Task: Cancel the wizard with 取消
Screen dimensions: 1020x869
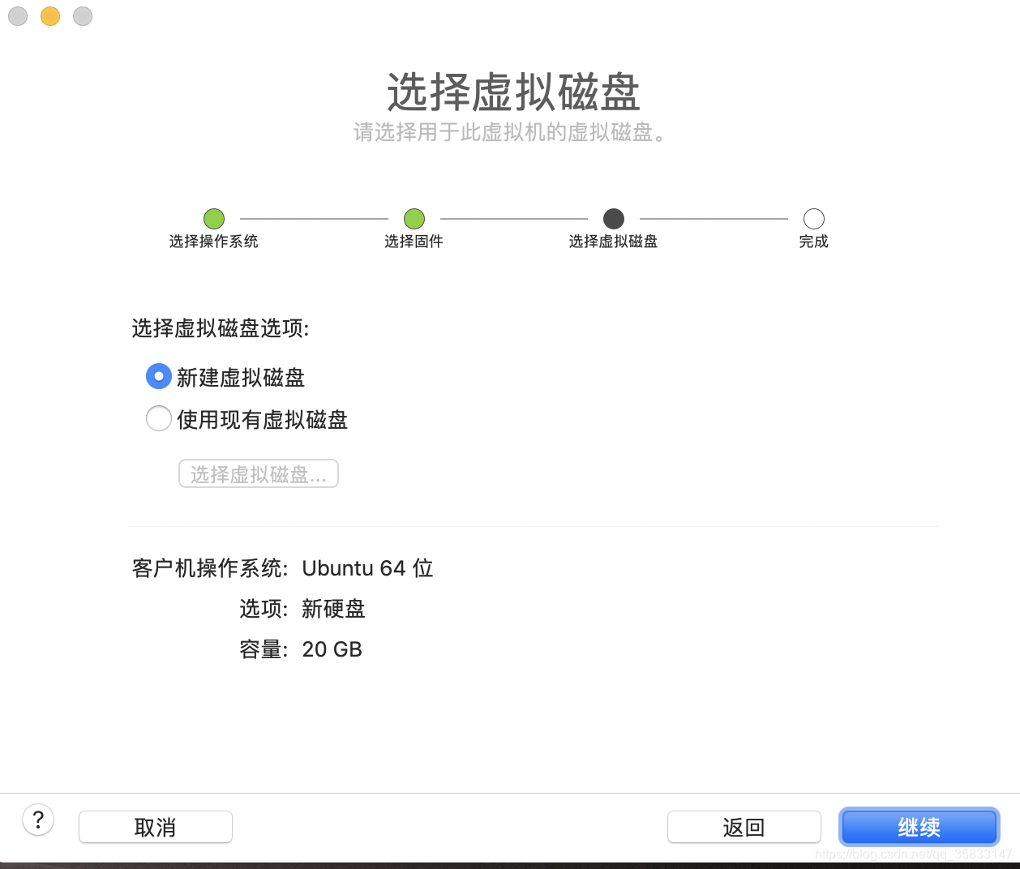Action: (155, 827)
